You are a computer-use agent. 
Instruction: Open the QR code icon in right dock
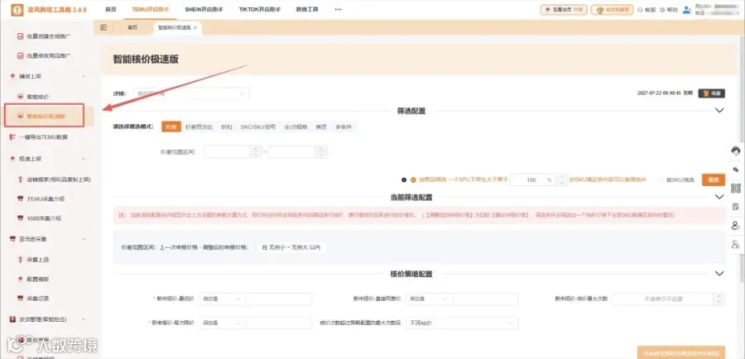click(x=736, y=188)
